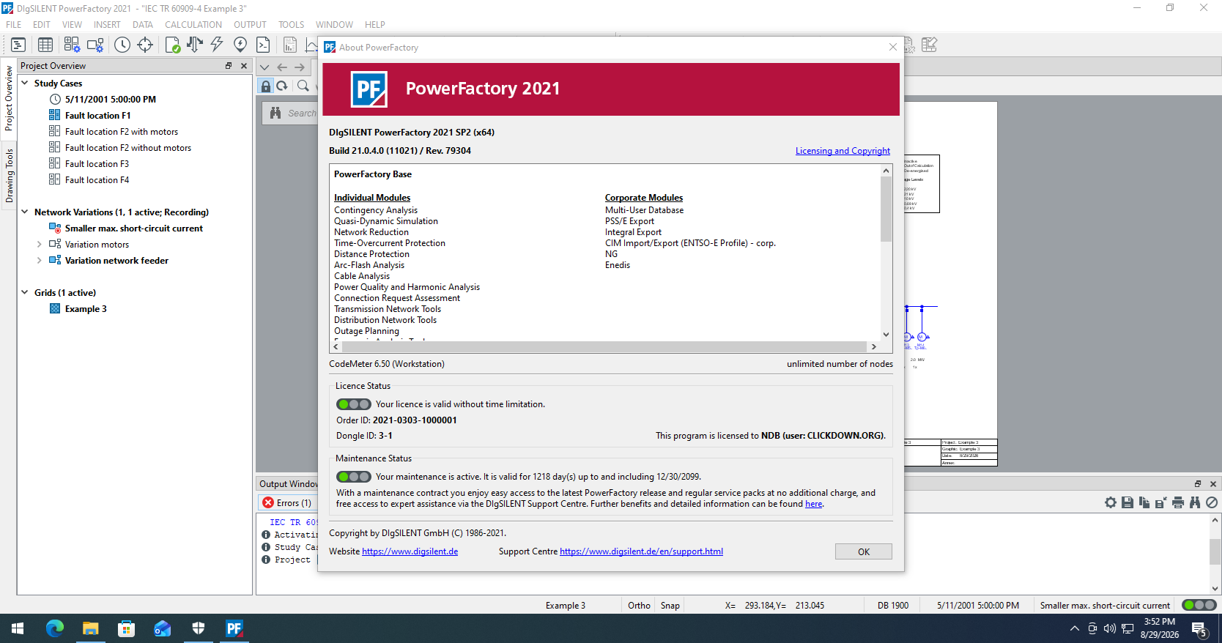Click the freeze mode lock icon
The image size is (1222, 643).
(266, 86)
